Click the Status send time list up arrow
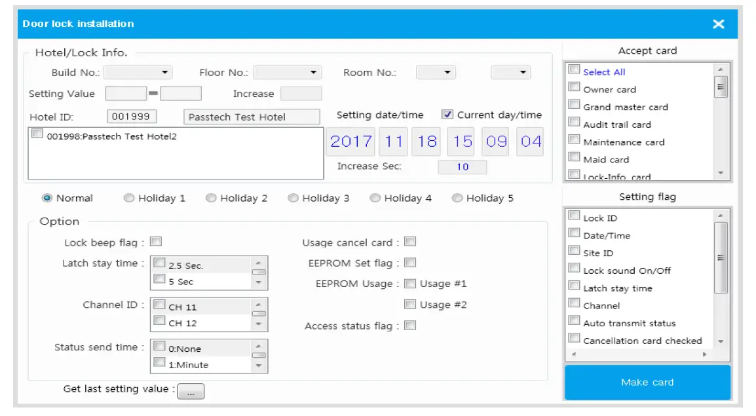Image resolution: width=756 pixels, height=416 pixels. pos(258,346)
